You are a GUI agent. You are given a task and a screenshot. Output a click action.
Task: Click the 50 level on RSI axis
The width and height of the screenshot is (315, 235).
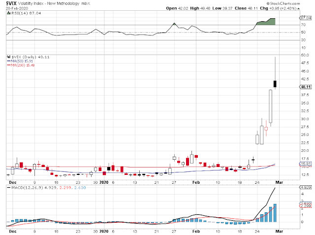click(303, 32)
